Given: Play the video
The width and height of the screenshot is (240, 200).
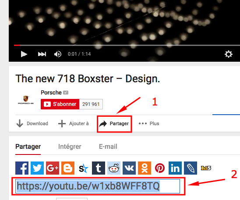Looking at the screenshot, I should (24, 54).
